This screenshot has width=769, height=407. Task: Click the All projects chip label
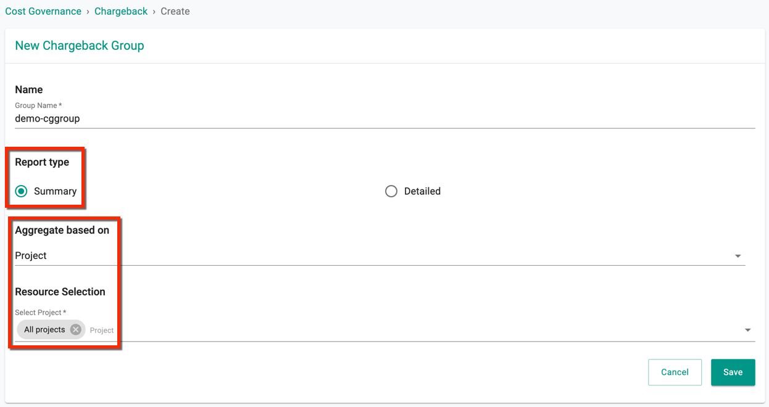pos(44,329)
